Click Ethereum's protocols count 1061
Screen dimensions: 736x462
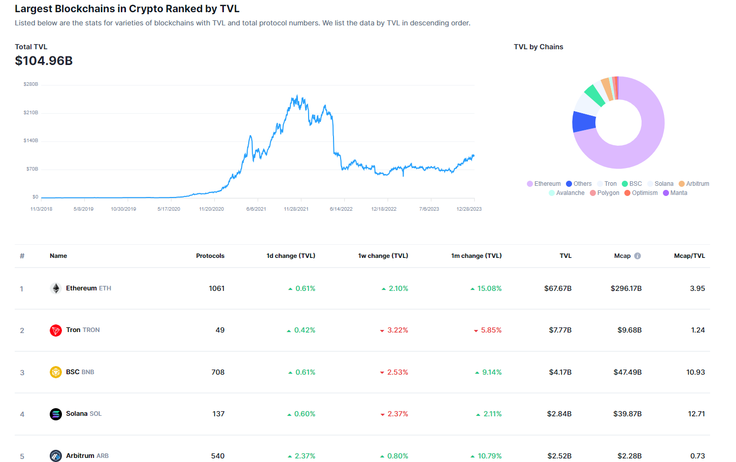tap(217, 288)
